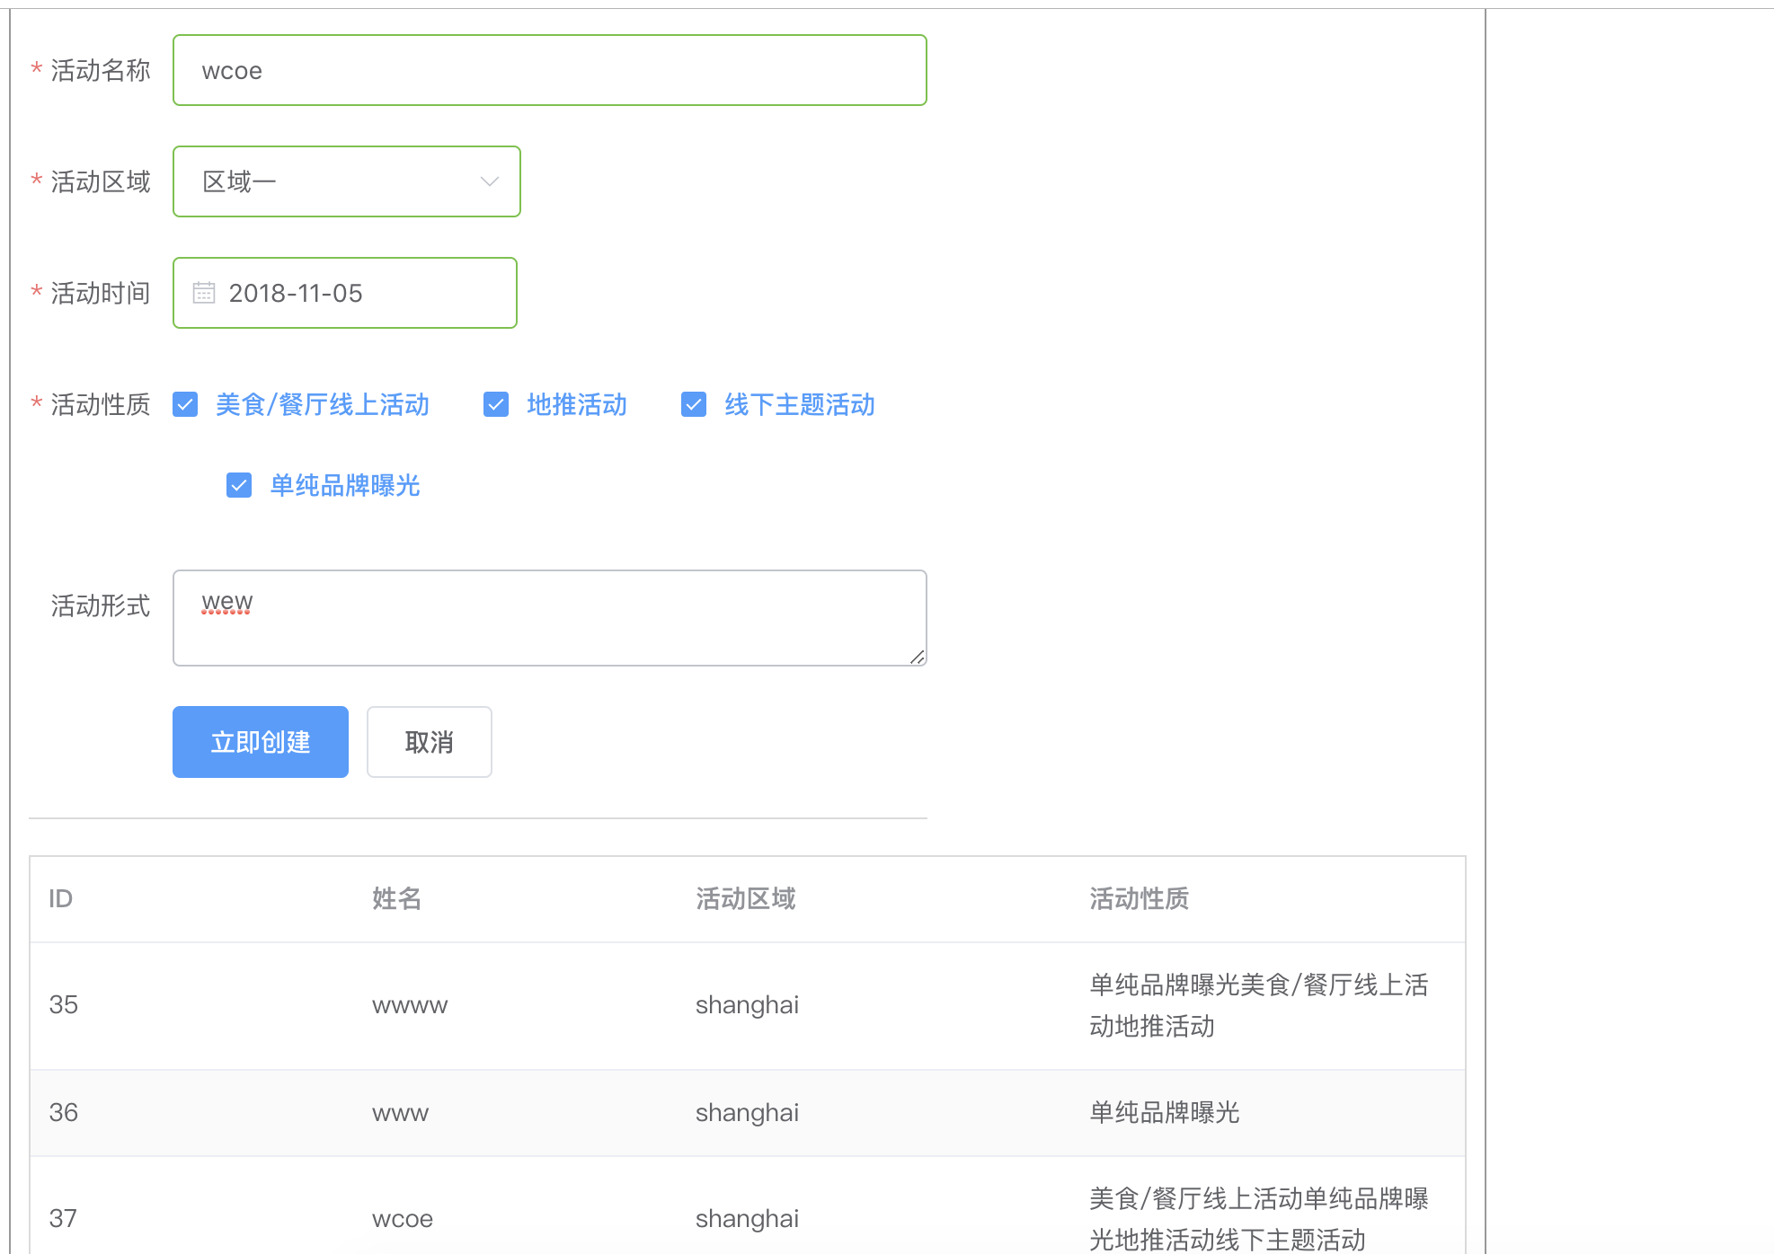The height and width of the screenshot is (1254, 1774).
Task: Uncheck the 单纯品牌曝光 checkbox
Action: tap(239, 486)
